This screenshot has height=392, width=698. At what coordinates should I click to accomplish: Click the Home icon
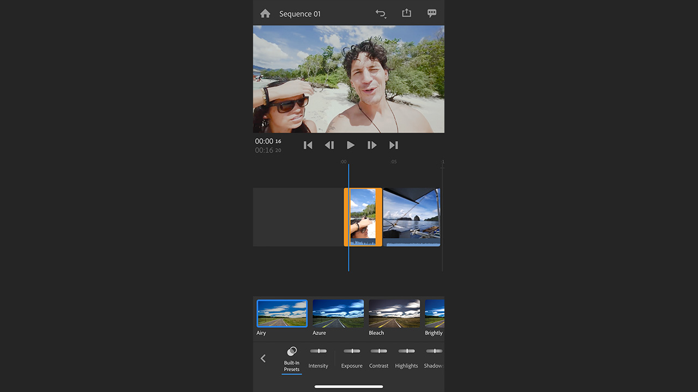click(265, 13)
